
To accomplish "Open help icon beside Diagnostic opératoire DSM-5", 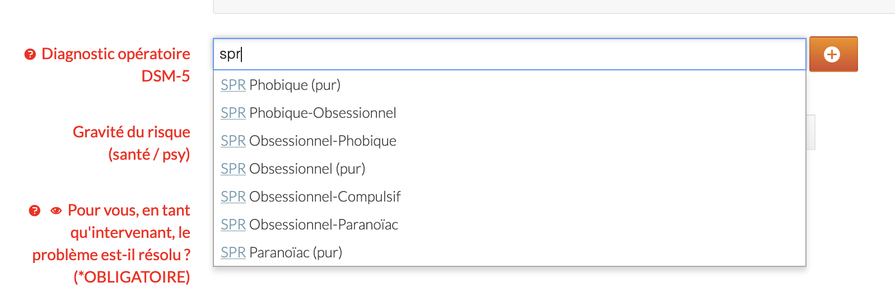I will (x=30, y=54).
